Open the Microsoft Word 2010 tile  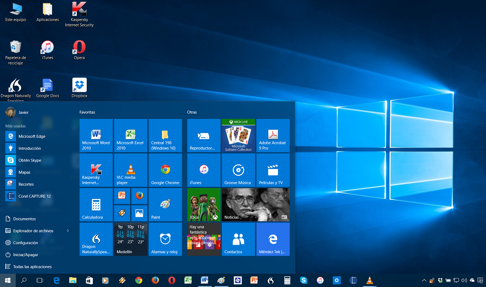[x=96, y=135]
